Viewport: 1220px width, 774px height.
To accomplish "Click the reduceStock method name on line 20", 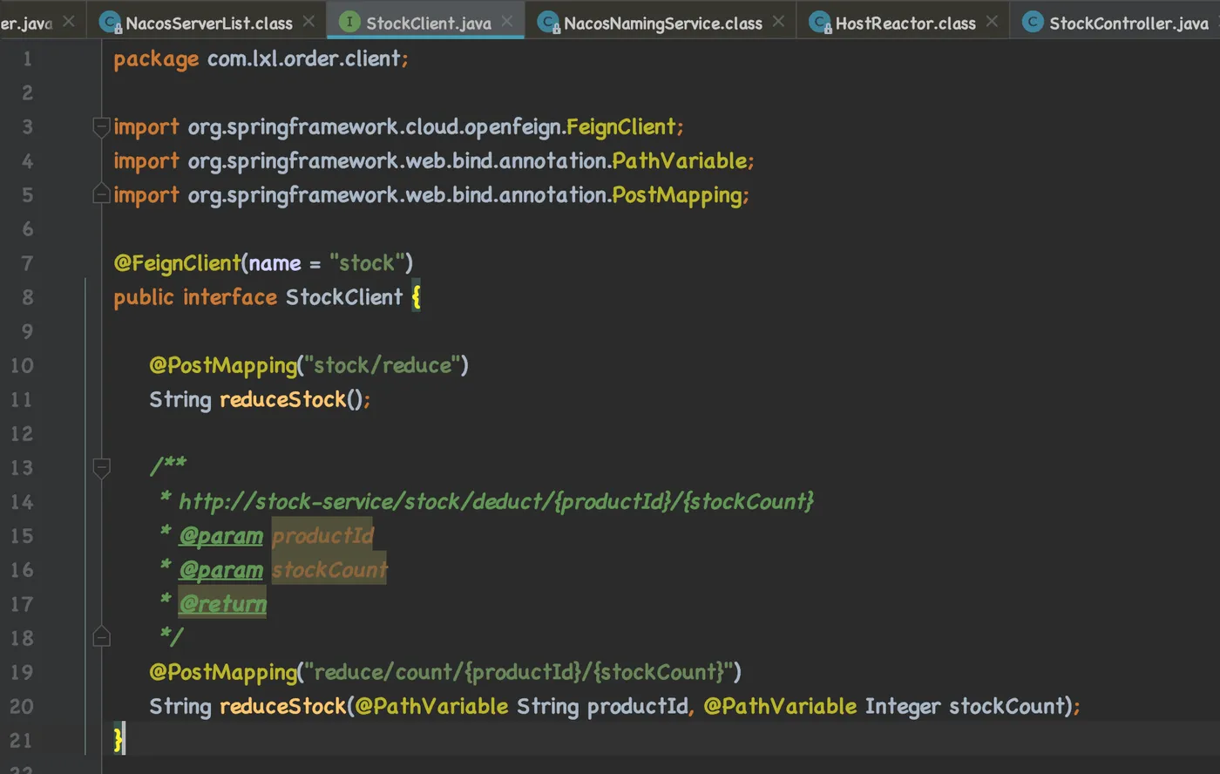I will pos(283,706).
